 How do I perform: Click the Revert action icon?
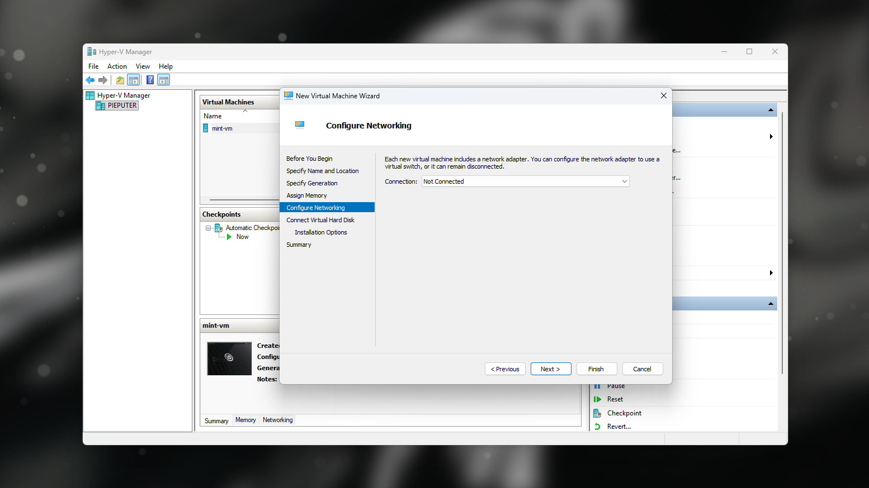coord(597,427)
